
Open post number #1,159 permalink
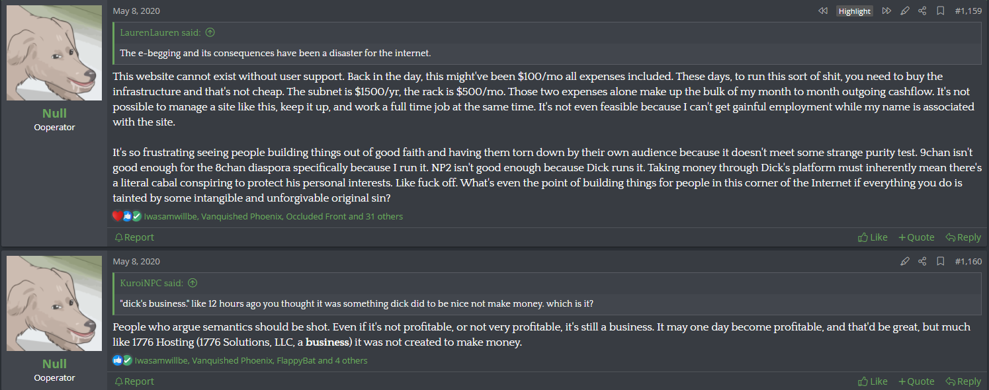pyautogui.click(x=968, y=11)
